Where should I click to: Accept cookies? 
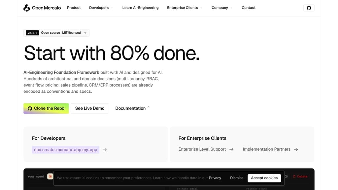pos(264,178)
